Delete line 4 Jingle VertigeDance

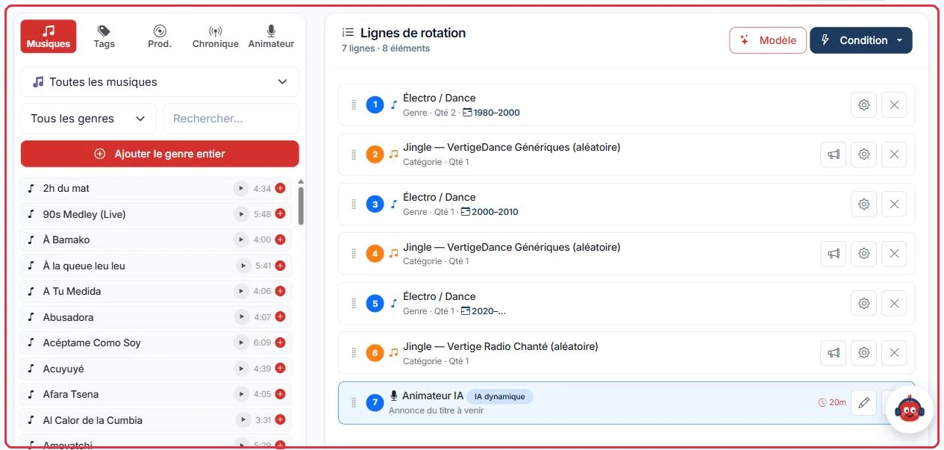pos(894,254)
